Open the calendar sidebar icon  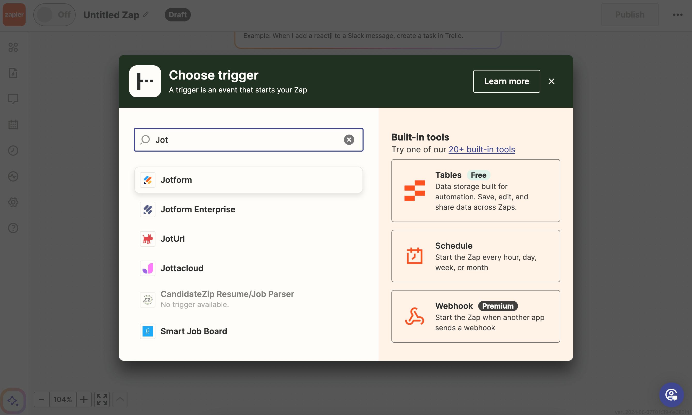click(13, 124)
